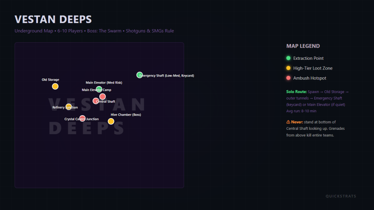Select the "Extraction Point" legend label
This screenshot has height=210, width=374.
point(308,58)
